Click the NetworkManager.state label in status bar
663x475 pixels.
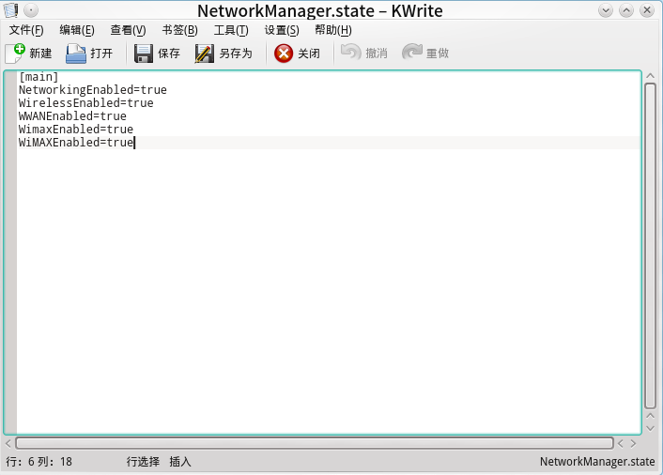coord(597,462)
